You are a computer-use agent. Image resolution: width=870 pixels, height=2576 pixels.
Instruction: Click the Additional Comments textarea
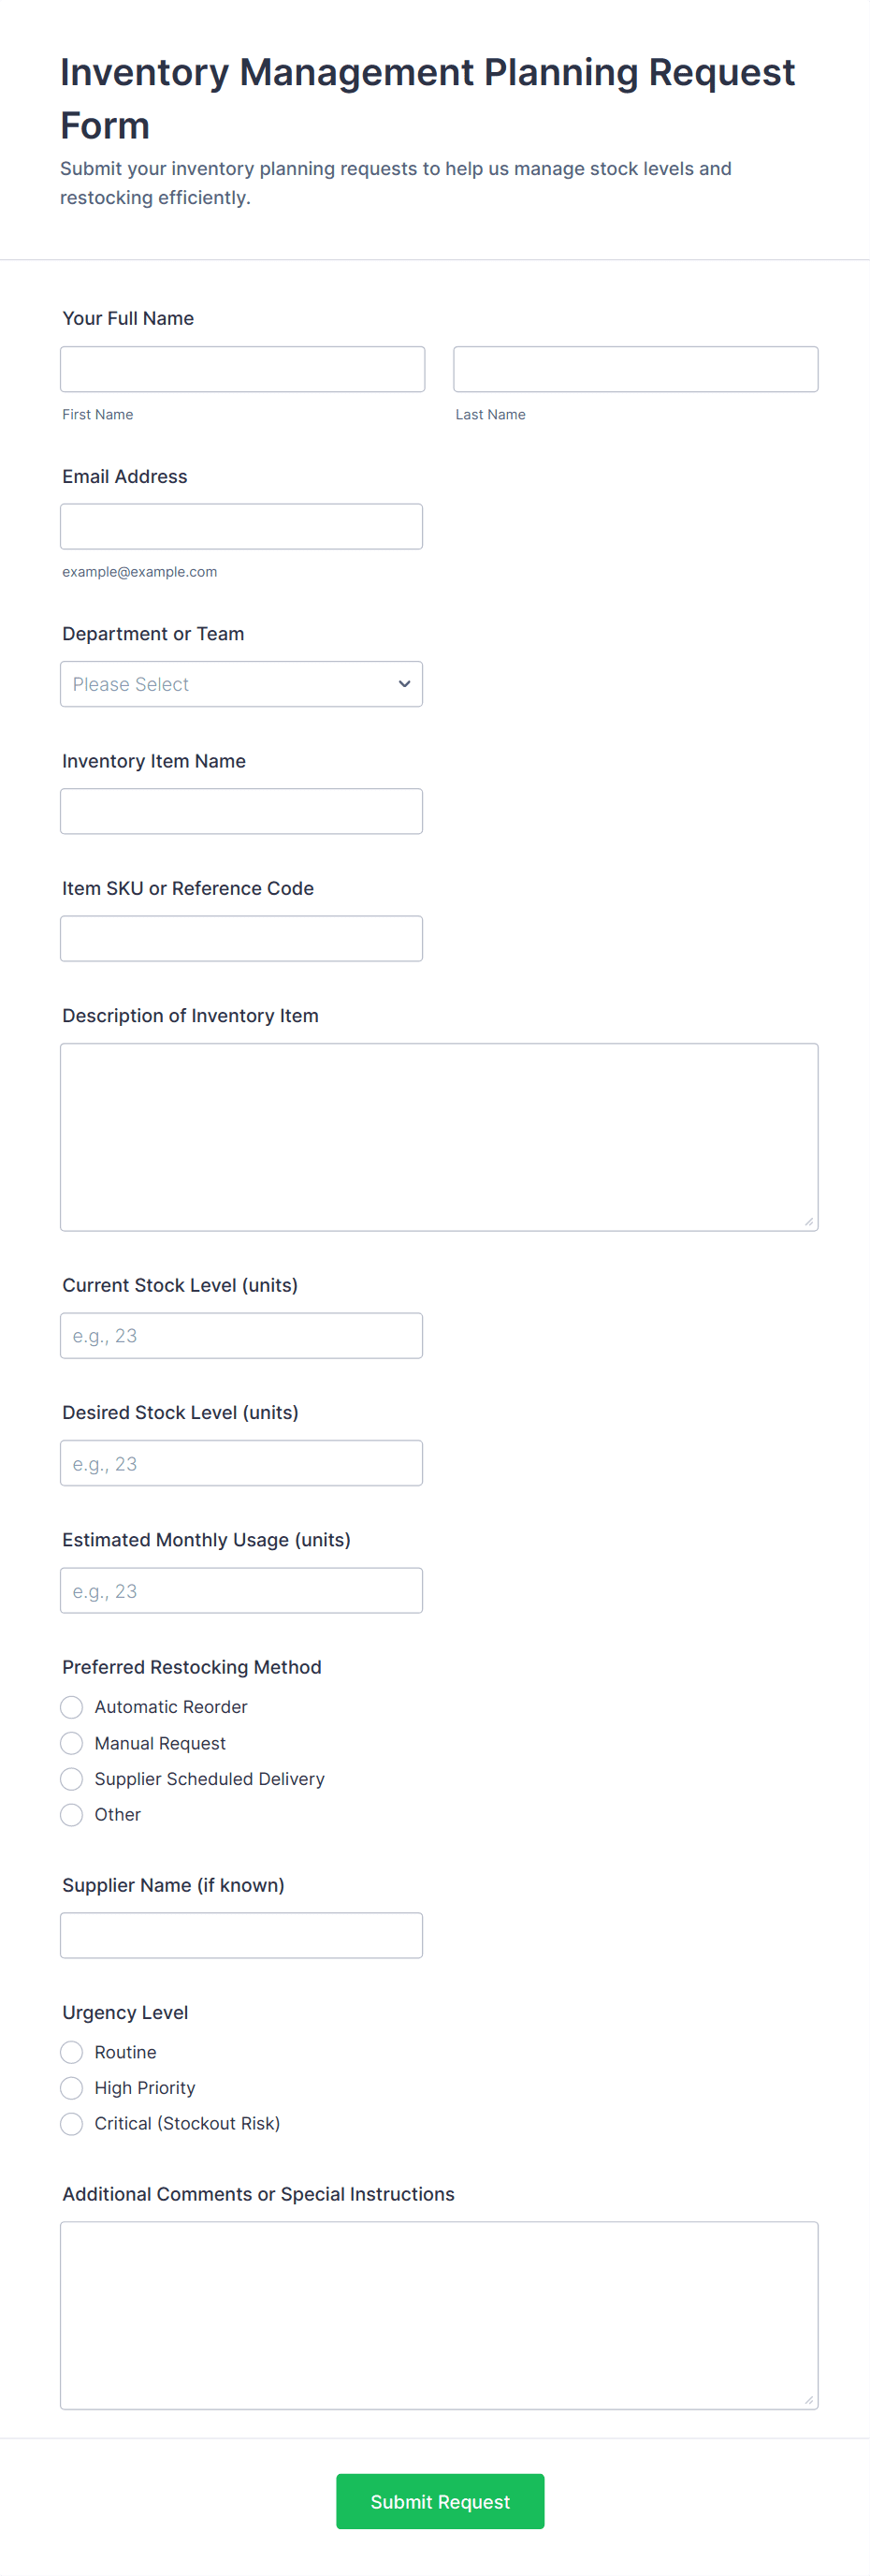(x=439, y=2315)
